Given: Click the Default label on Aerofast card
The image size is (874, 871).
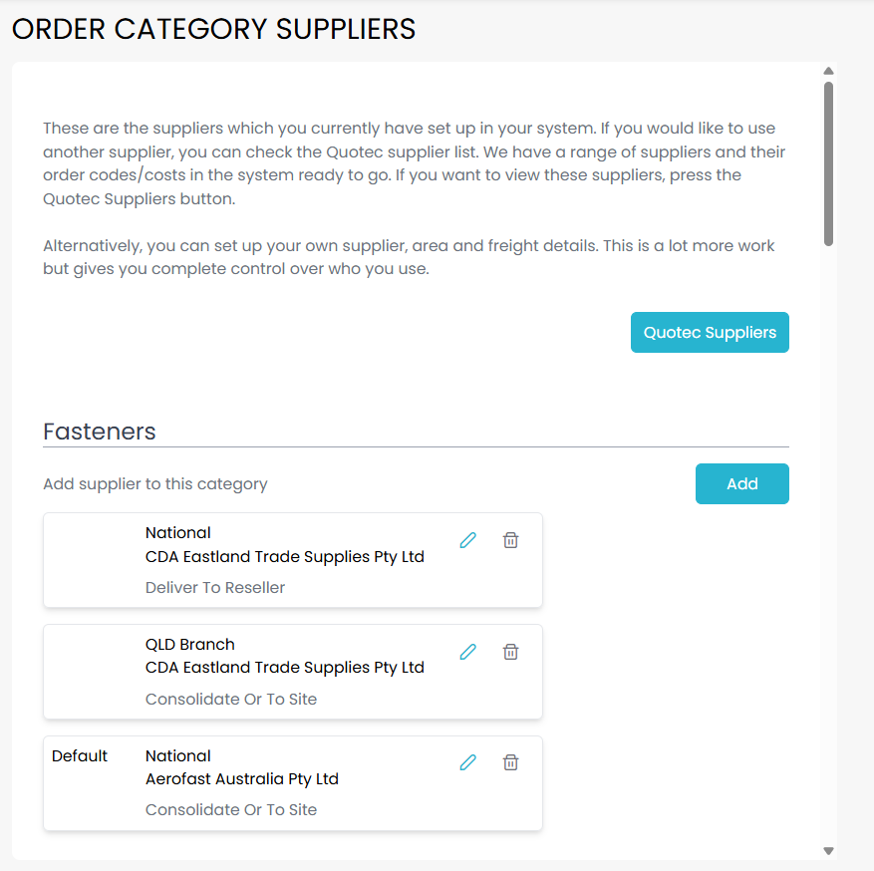Looking at the screenshot, I should click(x=80, y=756).
